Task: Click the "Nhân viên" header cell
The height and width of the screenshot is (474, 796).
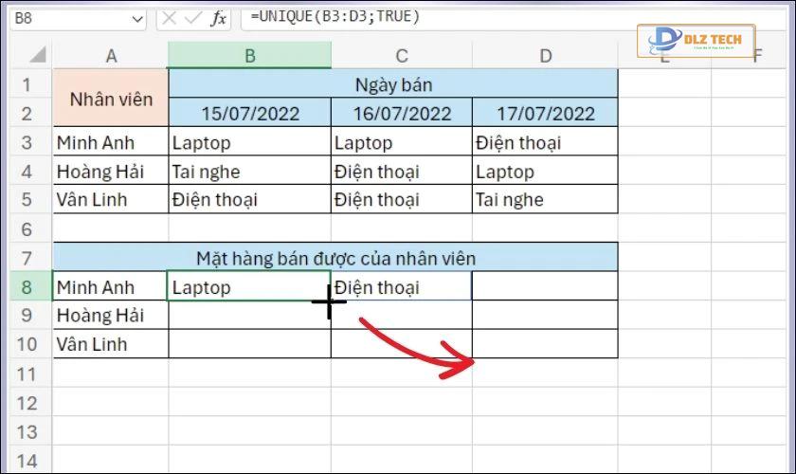Action: [111, 98]
